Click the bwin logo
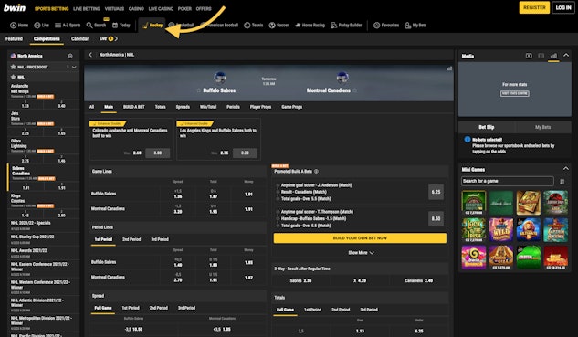The image size is (578, 337). click(15, 7)
